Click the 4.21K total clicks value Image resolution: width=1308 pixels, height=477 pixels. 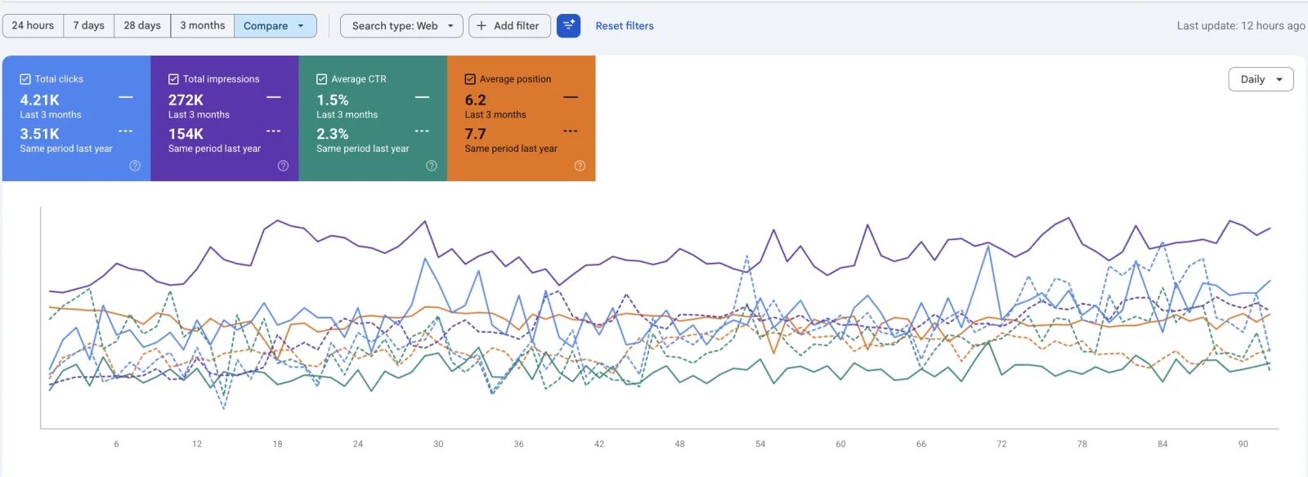coord(40,100)
